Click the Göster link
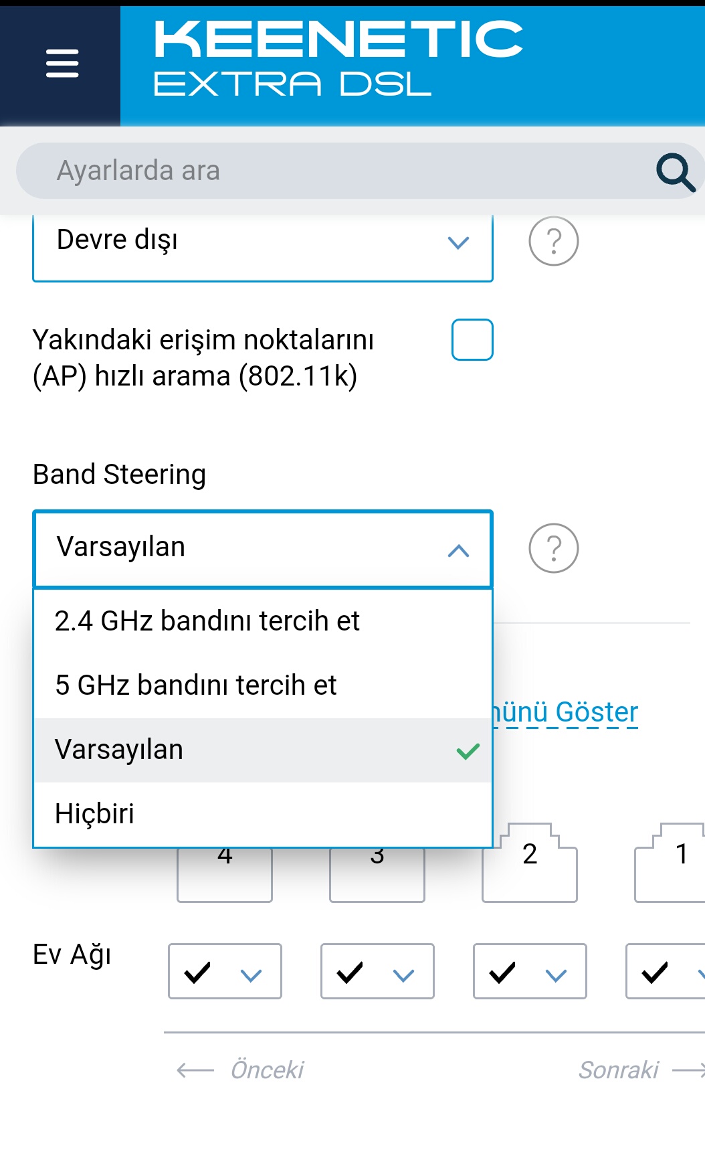The height and width of the screenshot is (1168, 705). point(597,712)
